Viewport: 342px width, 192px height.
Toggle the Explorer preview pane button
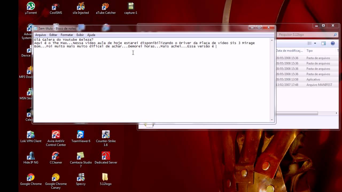[x=324, y=43]
